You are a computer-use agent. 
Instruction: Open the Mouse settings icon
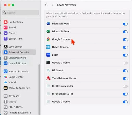[5, 101]
